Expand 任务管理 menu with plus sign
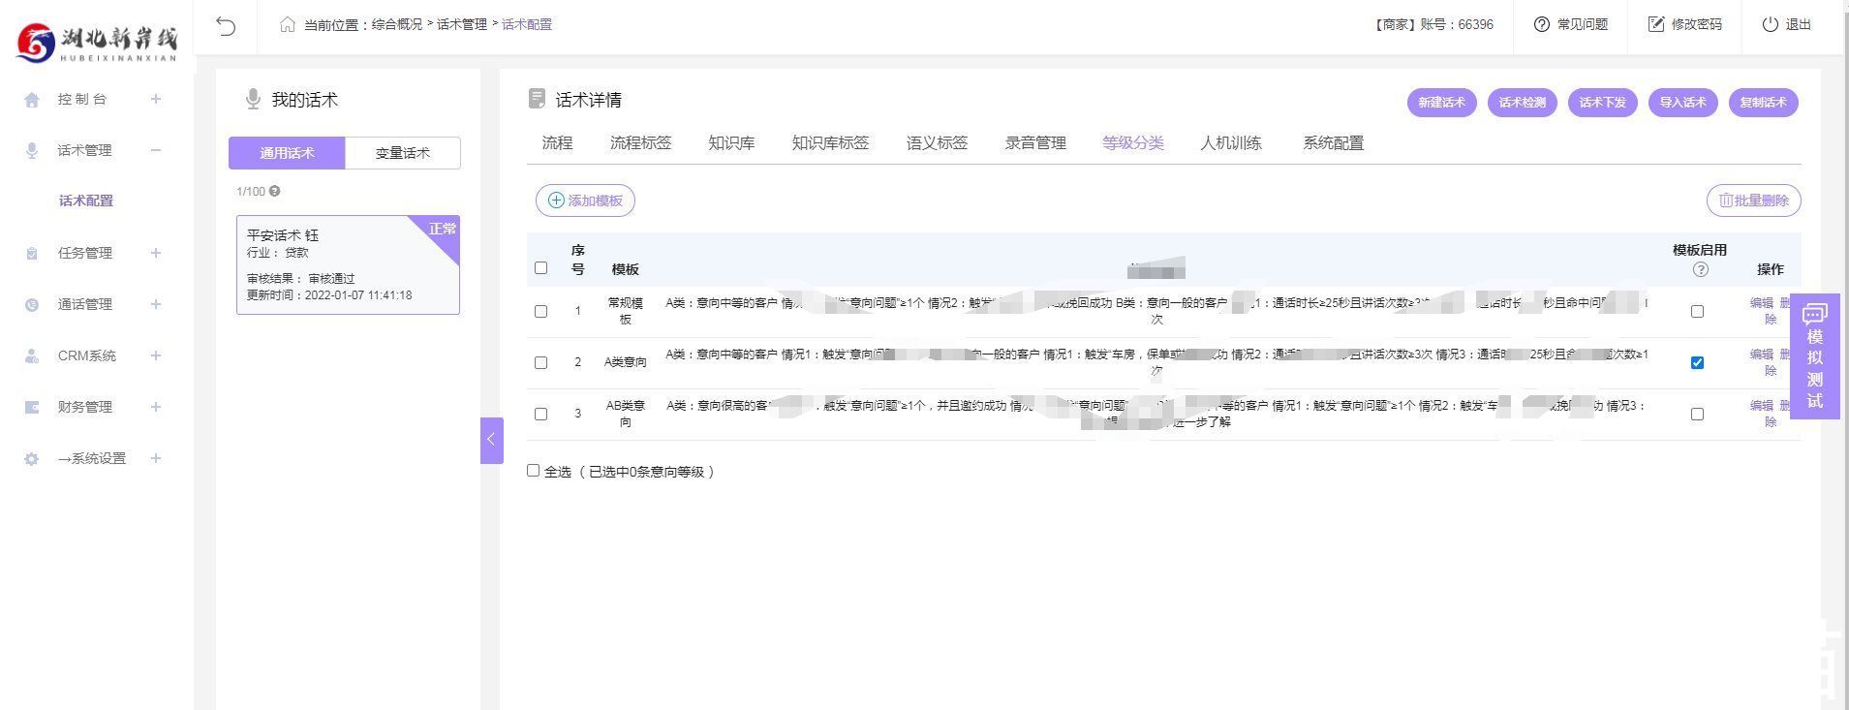1849x710 pixels. 155,253
